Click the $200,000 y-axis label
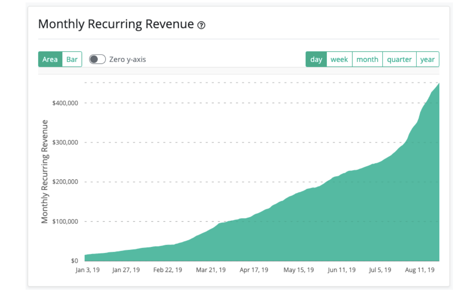 [65, 182]
